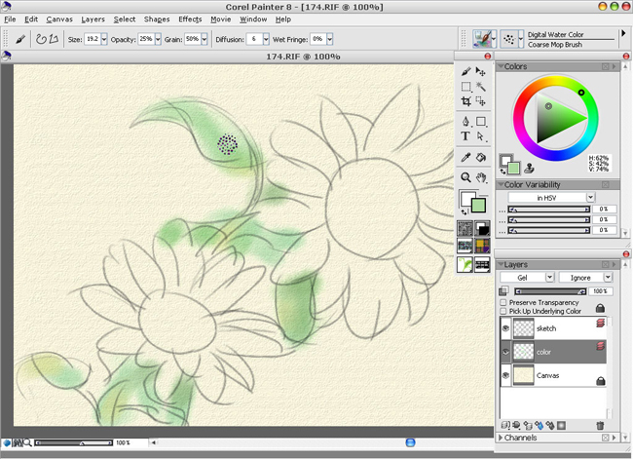Enable Preserve Transparency checkbox

pyautogui.click(x=503, y=301)
